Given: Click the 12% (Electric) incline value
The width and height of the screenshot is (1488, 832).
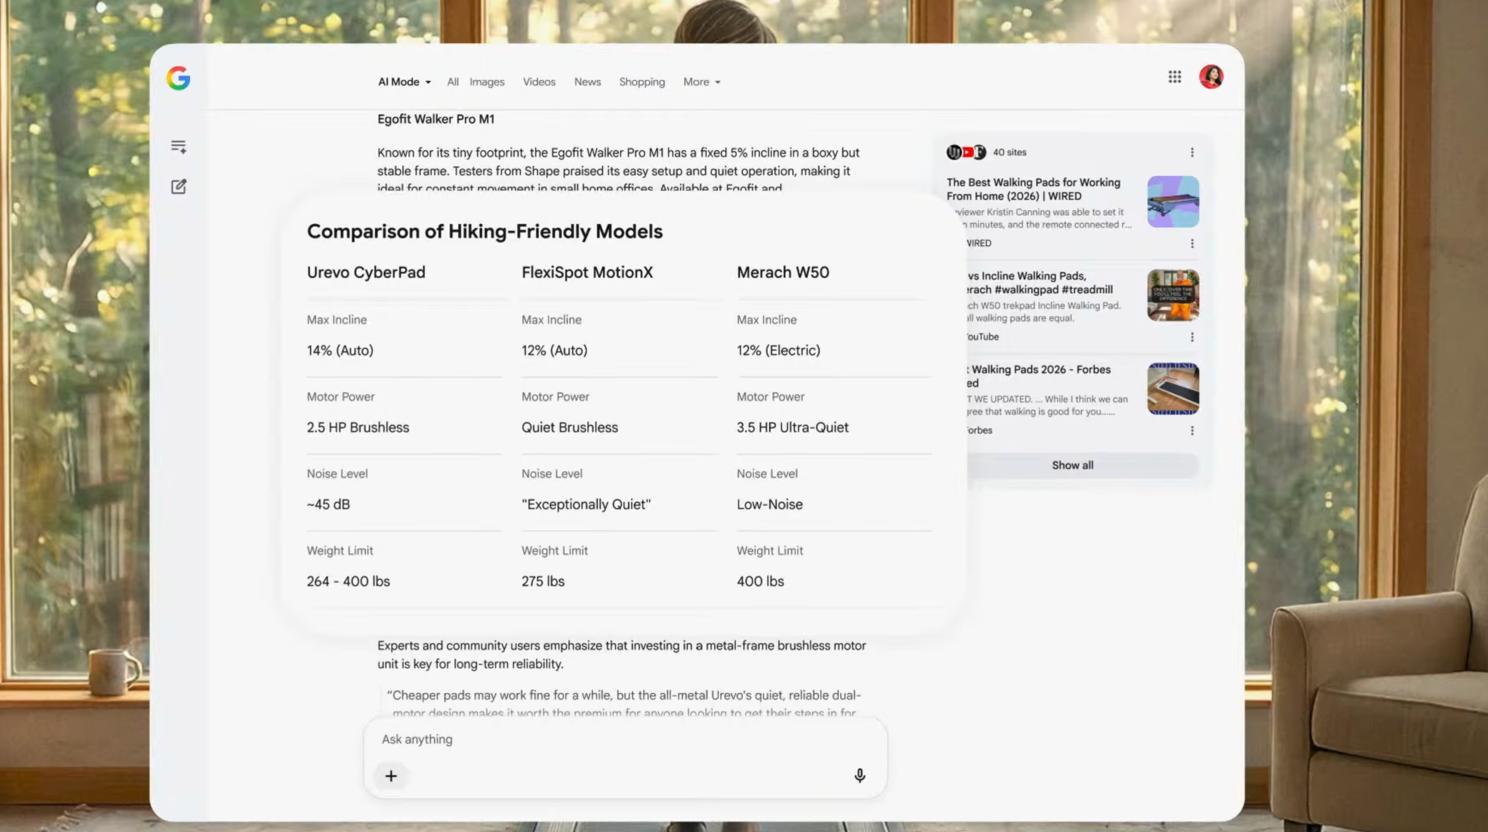Looking at the screenshot, I should [x=778, y=350].
